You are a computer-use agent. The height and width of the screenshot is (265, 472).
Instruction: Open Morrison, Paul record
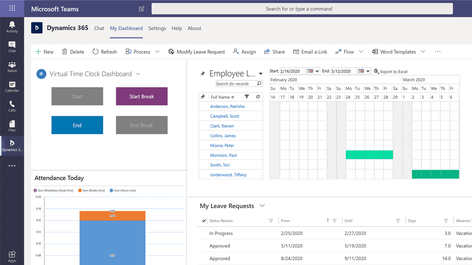(223, 155)
